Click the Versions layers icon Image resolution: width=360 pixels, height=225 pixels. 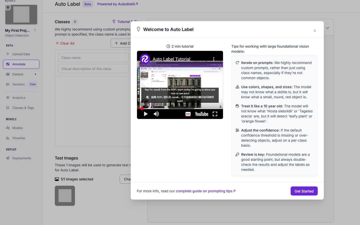[8, 84]
